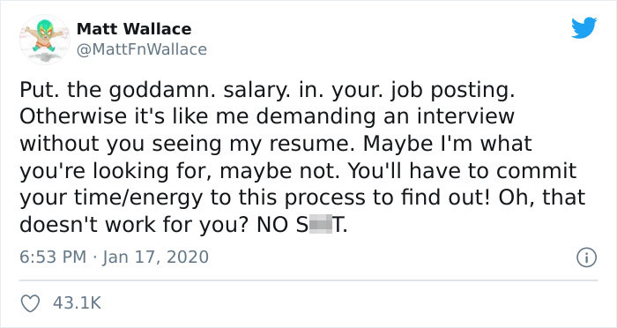Click the opening word "Put." of the tweet
Viewport: 617px width, 328px height.
40,90
